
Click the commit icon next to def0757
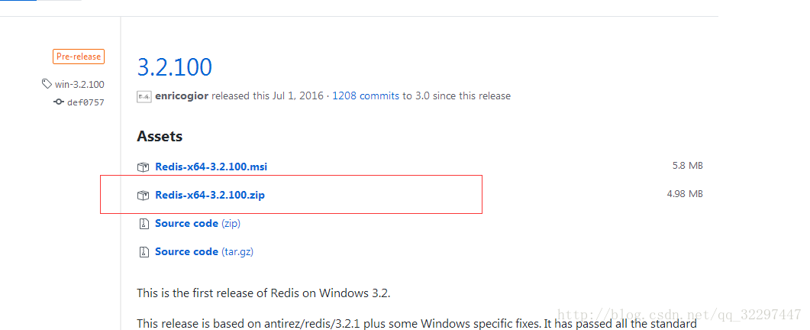tap(59, 102)
